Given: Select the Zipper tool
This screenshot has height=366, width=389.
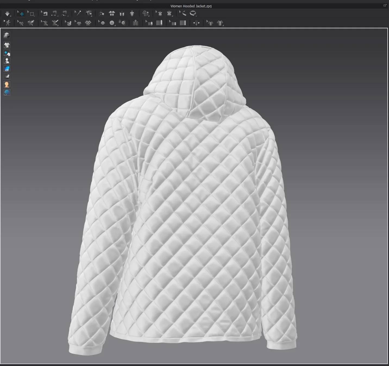Looking at the screenshot, I should coord(135,23).
